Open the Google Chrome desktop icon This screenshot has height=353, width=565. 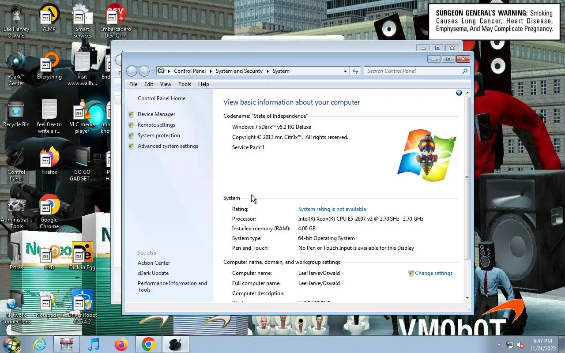coord(49,212)
